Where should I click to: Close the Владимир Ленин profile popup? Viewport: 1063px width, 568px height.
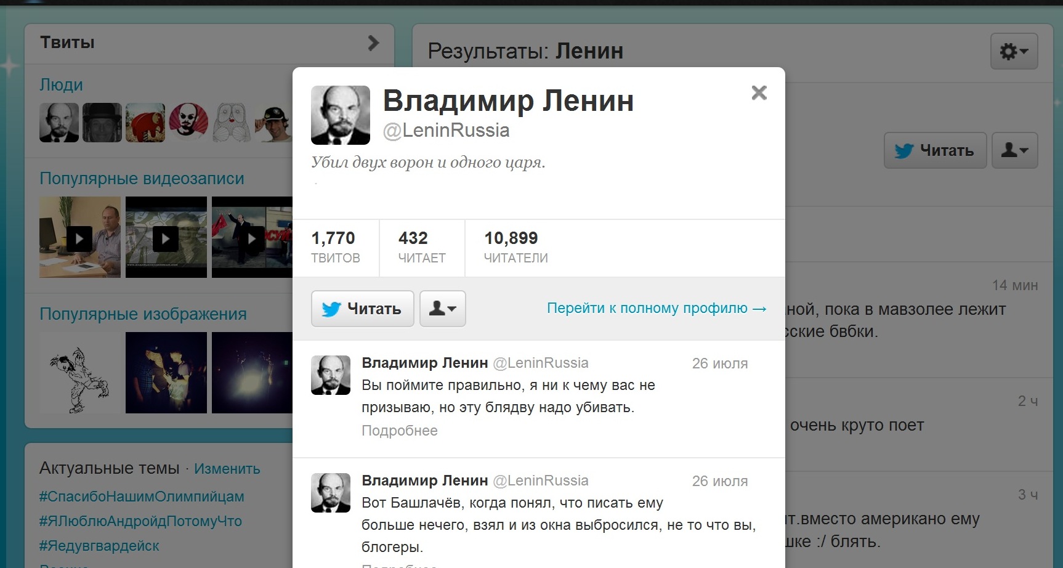(x=759, y=93)
